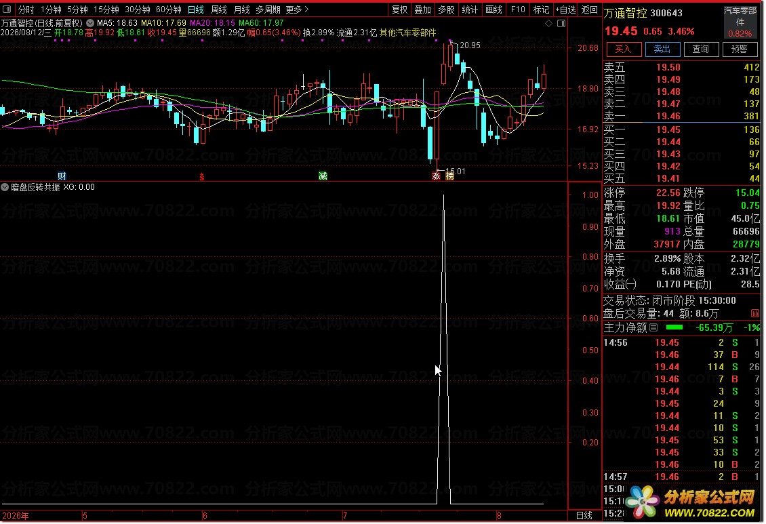Select the 卖五 19.50 order row
The width and height of the screenshot is (766, 524).
[x=682, y=67]
